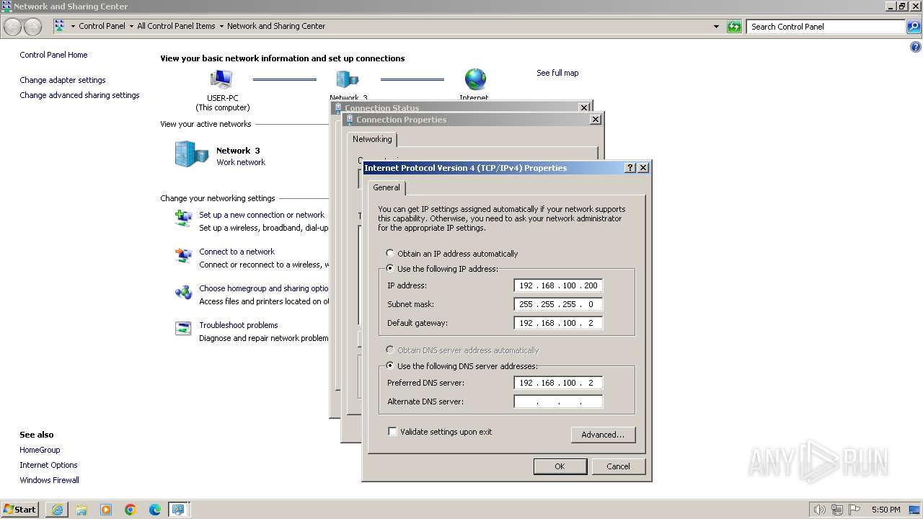Open the Work network link
Image resolution: width=923 pixels, height=519 pixels.
coord(241,162)
